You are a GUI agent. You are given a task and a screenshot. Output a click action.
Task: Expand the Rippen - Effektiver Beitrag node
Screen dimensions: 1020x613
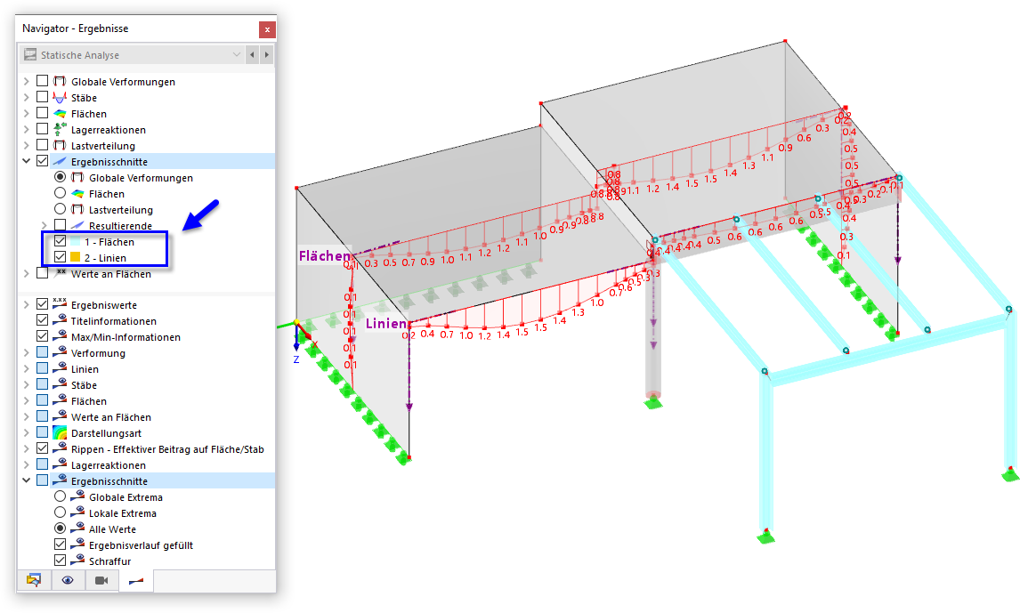pos(26,448)
